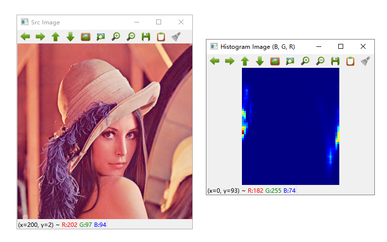Maximize the Histogram Image window
The height and width of the screenshot is (242, 387).
(x=341, y=46)
